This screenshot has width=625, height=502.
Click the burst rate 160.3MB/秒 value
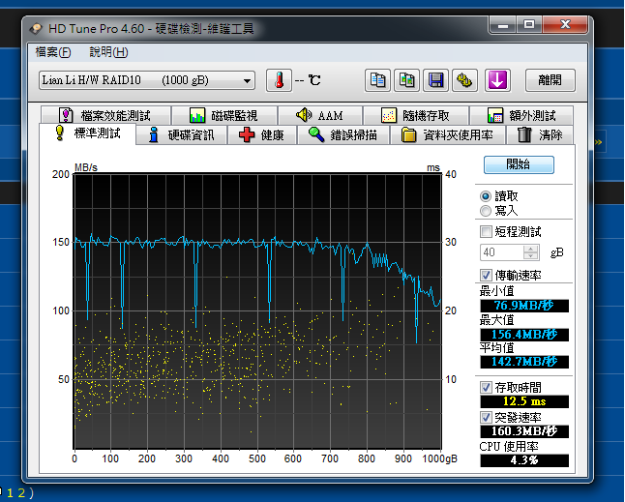coord(524,431)
